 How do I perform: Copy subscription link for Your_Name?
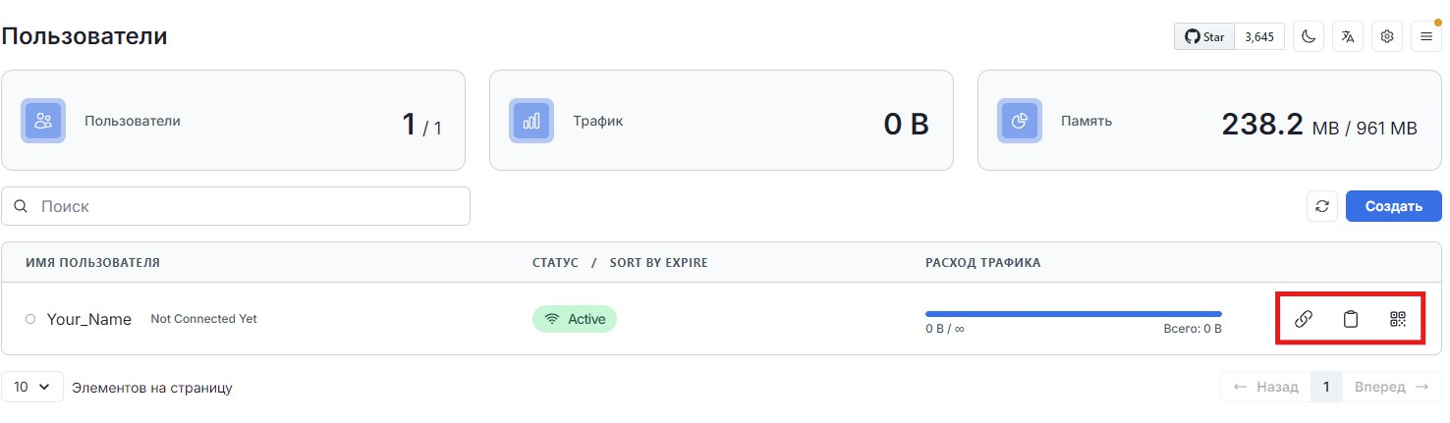(x=1304, y=319)
